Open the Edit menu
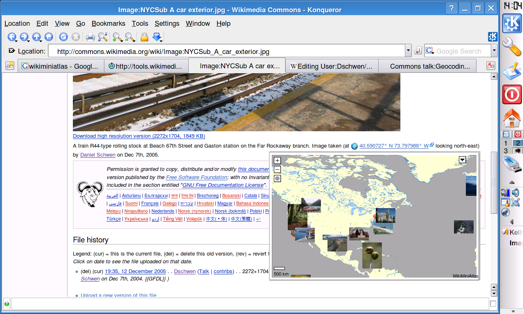 (x=42, y=24)
